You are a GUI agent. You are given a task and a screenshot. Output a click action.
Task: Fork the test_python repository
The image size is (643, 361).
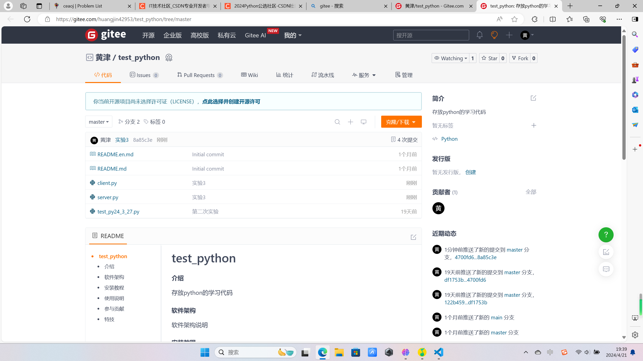[x=520, y=58]
